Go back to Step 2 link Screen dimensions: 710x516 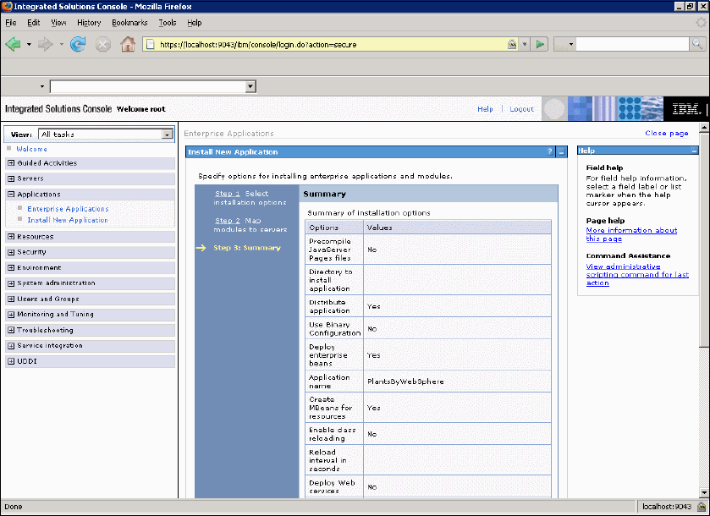tap(228, 221)
